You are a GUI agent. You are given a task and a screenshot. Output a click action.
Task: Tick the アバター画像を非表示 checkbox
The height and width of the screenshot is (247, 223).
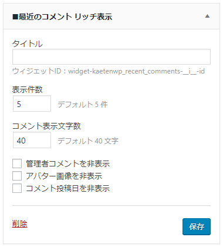(x=17, y=176)
